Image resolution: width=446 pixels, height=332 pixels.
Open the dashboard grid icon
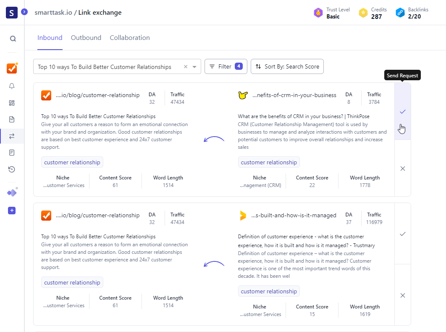pyautogui.click(x=12, y=103)
